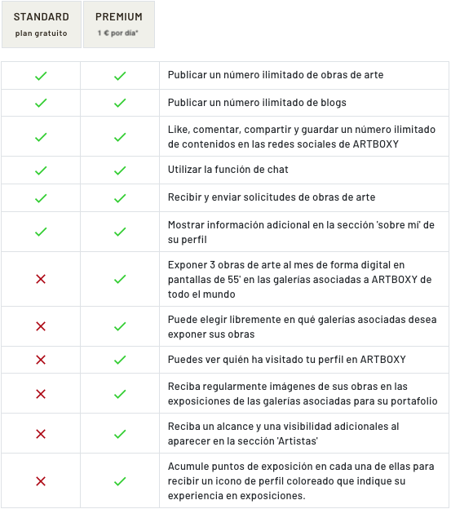
Task: Click Standard red cross for 55' screens row
Action: [x=41, y=279]
